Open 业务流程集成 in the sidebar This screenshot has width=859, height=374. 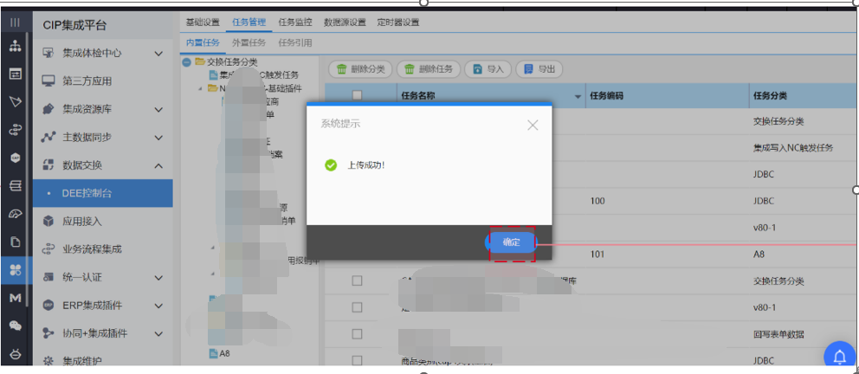92,249
